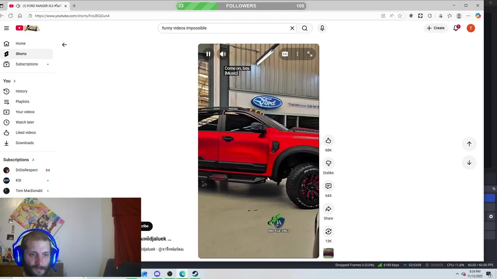
Task: Mute the tab via the speaker icon
Action: (18, 6)
